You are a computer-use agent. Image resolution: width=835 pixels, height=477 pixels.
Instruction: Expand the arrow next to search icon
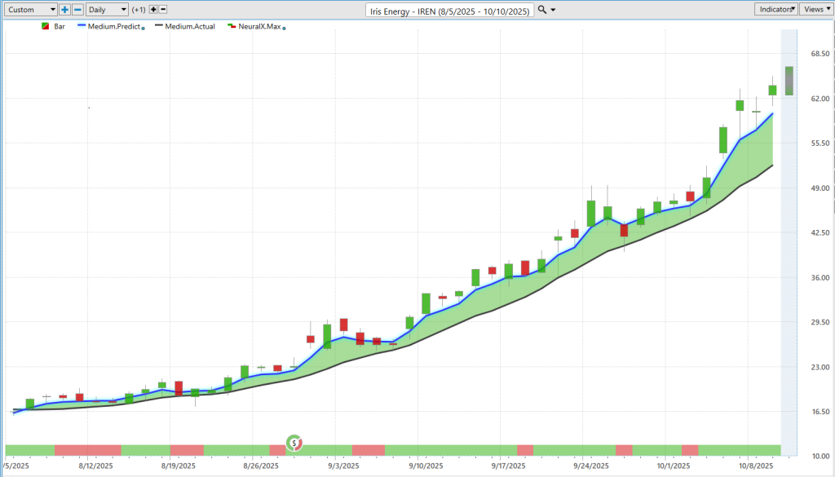coord(554,10)
